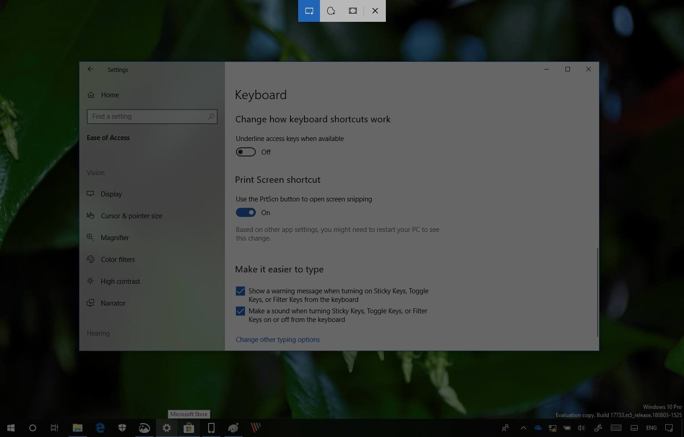The image size is (684, 437).
Task: Select the fullscreen snip tool
Action: coord(353,10)
